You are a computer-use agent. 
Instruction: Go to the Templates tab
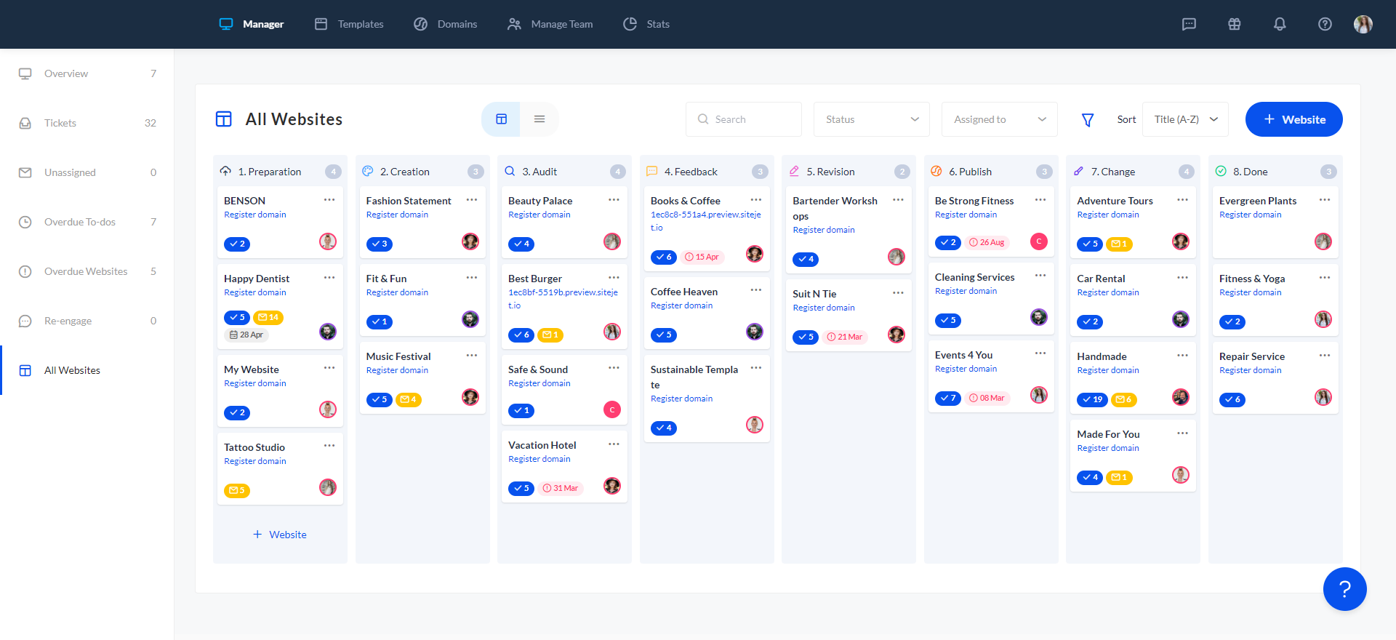(x=350, y=24)
